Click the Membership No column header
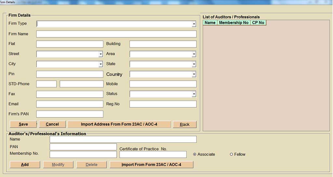This screenshot has width=333, height=177. coord(233,23)
